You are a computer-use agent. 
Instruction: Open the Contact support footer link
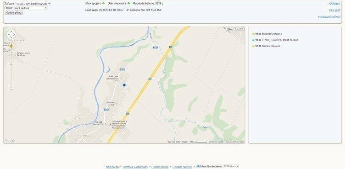coord(183,167)
